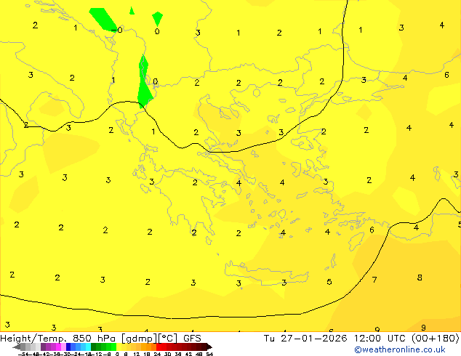Click the '-0' temperature value on the map
This screenshot has height=356, width=461.
tap(117, 30)
